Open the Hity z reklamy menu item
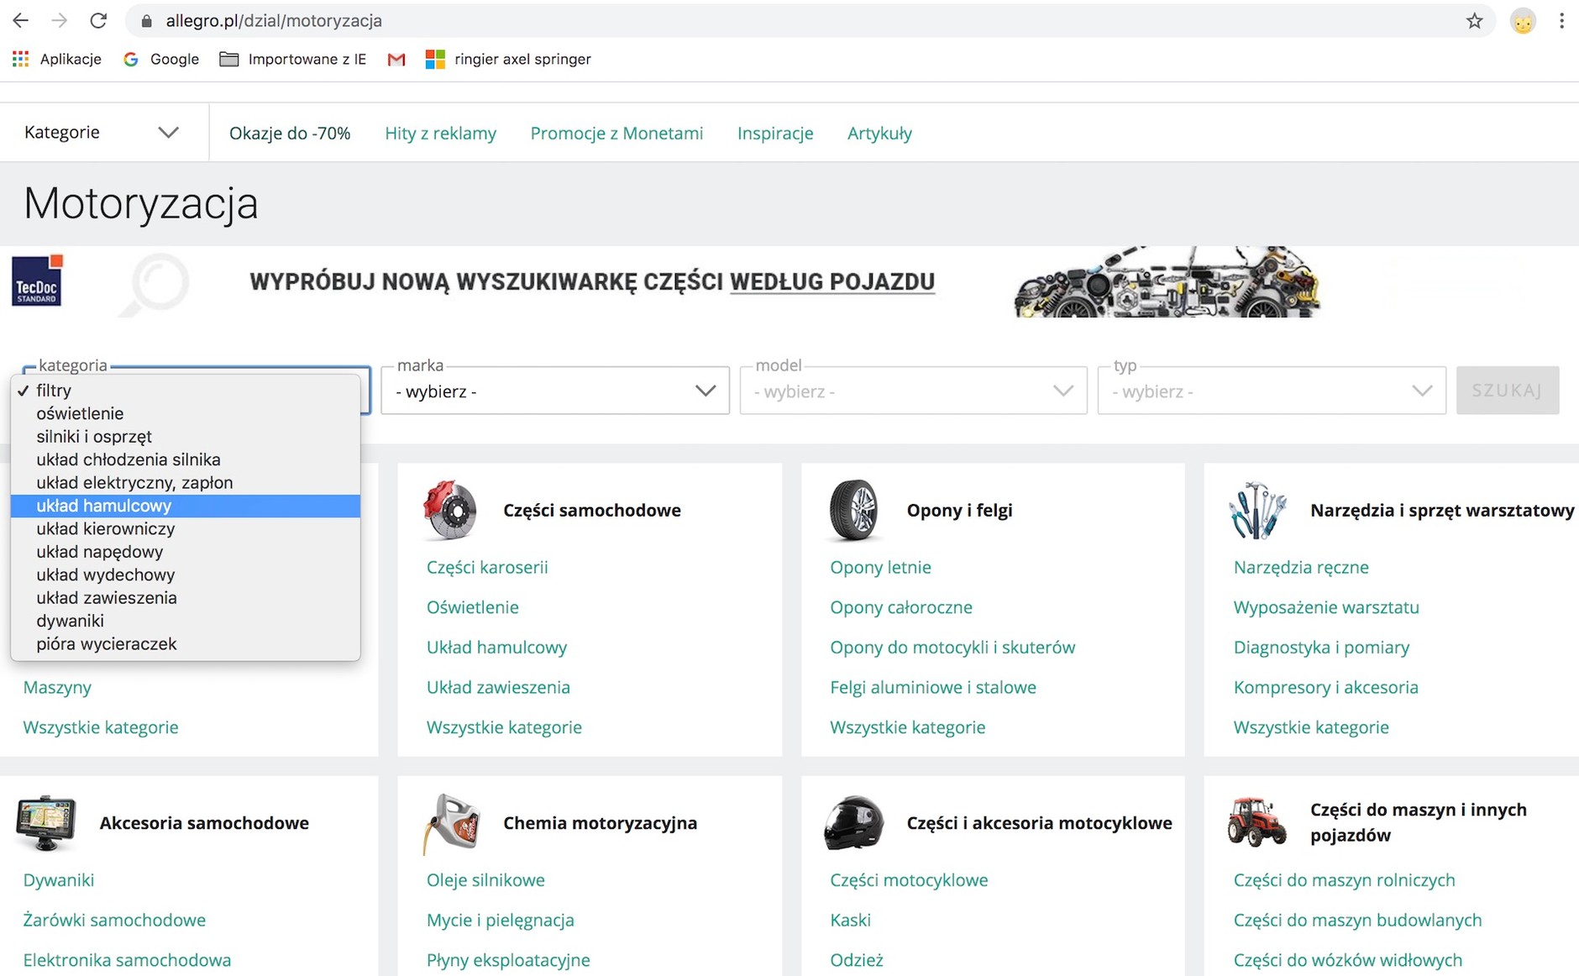The height and width of the screenshot is (976, 1579). click(x=440, y=133)
